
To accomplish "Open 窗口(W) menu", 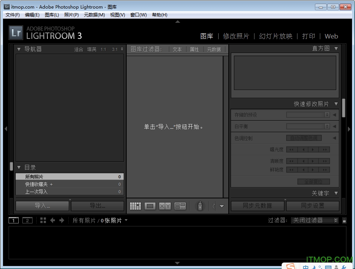I will click(x=139, y=15).
